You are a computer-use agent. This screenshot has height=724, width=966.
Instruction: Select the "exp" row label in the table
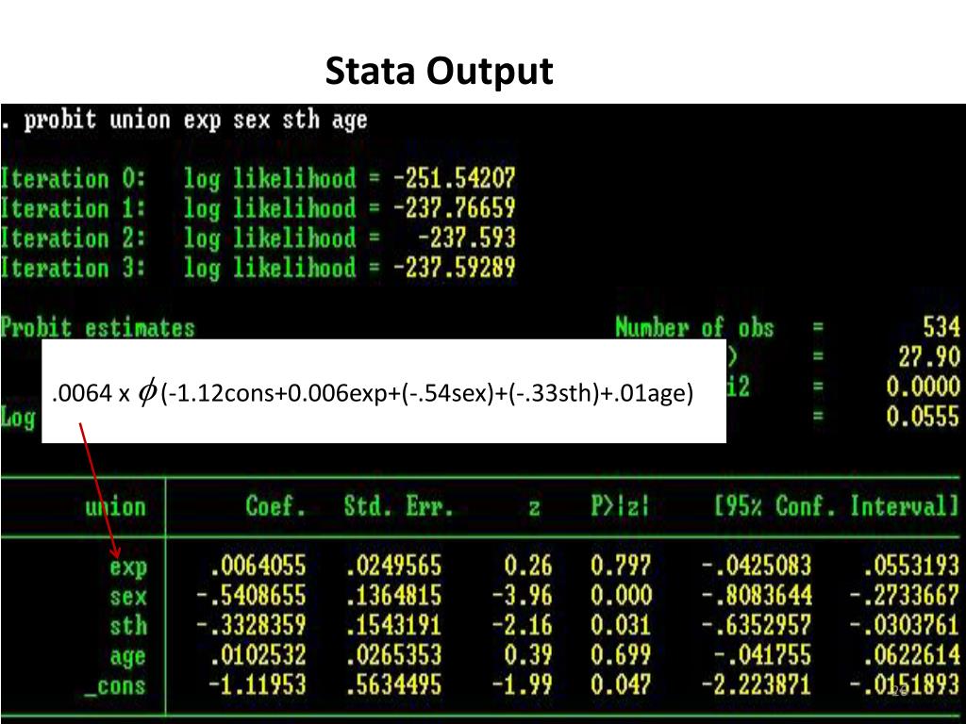pos(128,567)
